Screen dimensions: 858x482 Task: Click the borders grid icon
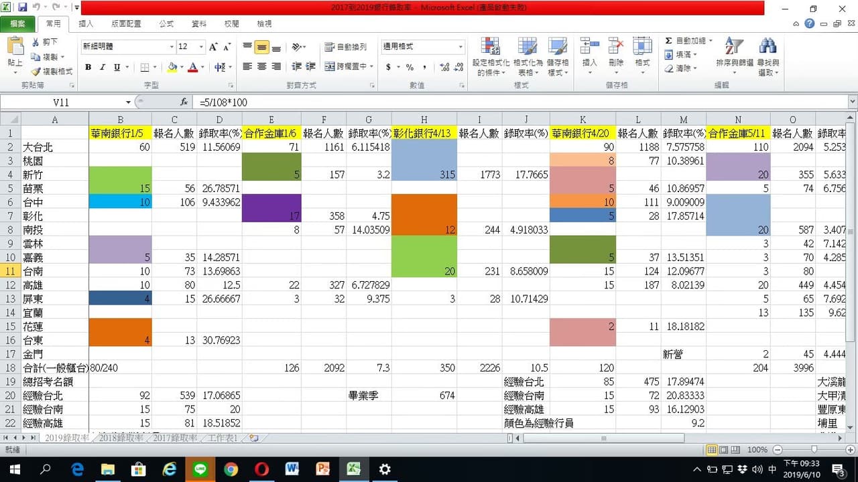pyautogui.click(x=144, y=67)
